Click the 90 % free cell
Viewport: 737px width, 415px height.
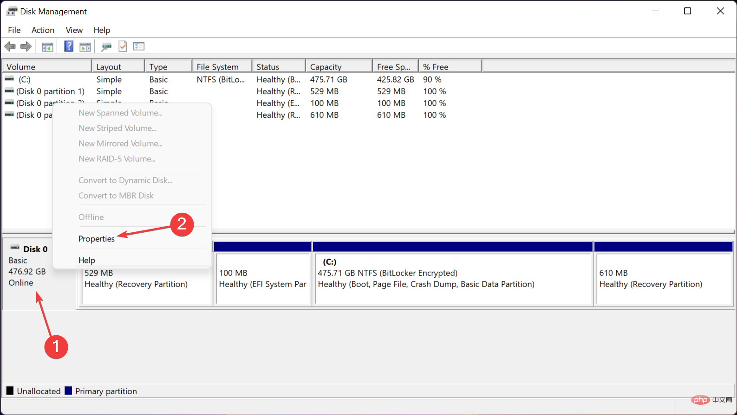point(432,80)
